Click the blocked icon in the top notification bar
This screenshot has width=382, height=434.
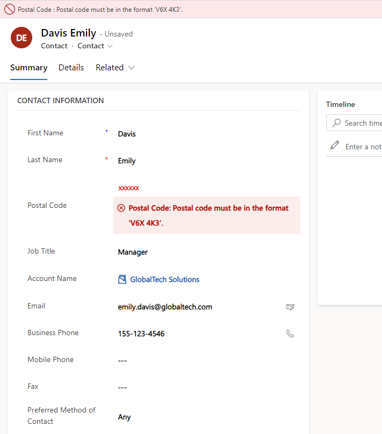tap(9, 9)
